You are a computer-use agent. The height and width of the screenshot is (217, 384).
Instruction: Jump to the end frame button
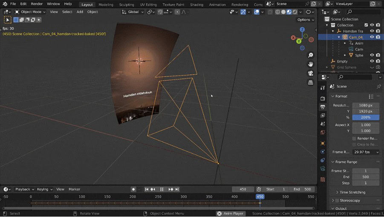pyautogui.click(x=177, y=189)
